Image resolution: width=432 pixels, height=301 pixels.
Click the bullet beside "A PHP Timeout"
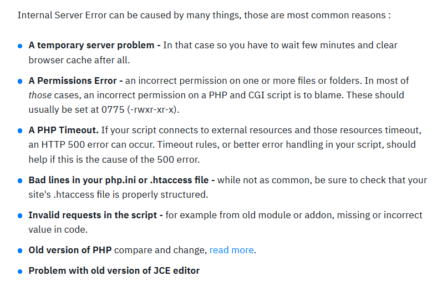[21, 132]
